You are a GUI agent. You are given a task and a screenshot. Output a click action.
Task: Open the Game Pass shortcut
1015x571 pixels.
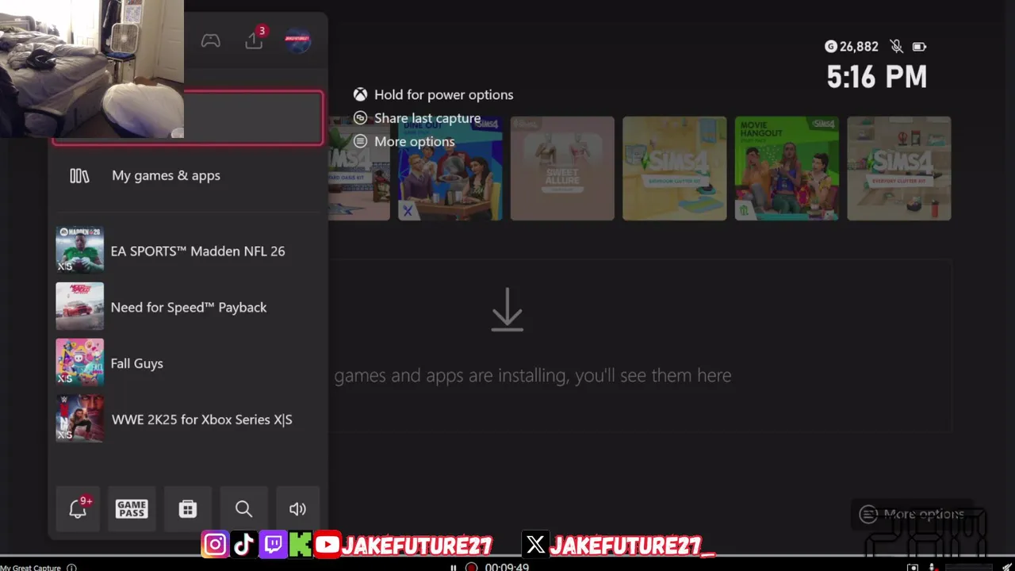[132, 508]
